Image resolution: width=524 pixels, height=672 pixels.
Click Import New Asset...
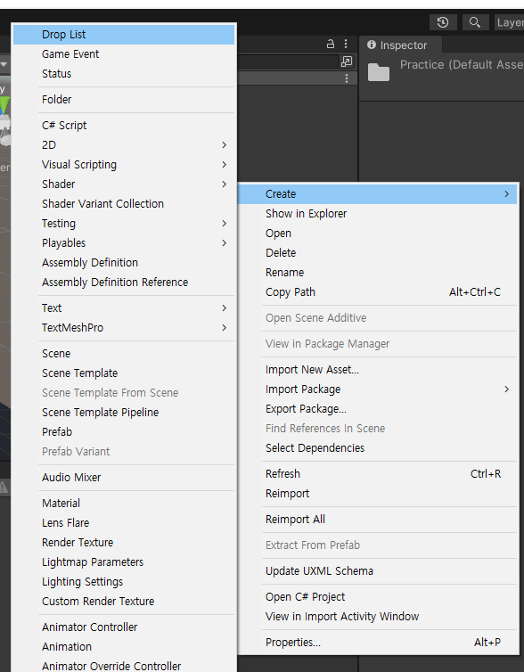[x=378, y=370]
